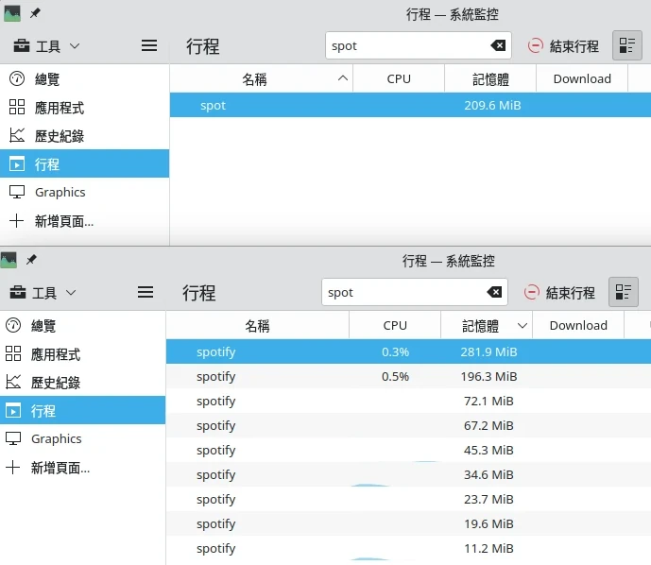651x565 pixels.
Task: Switch to 行程 page in lower sidebar
Action: (x=43, y=411)
